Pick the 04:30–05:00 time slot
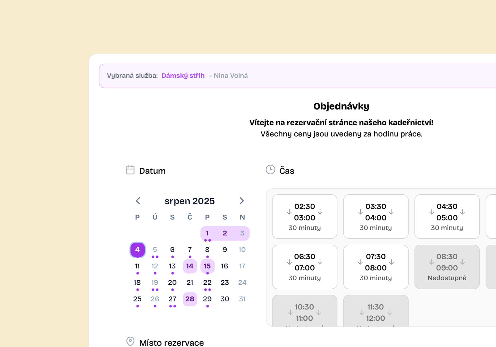496x347 pixels. coord(447,216)
